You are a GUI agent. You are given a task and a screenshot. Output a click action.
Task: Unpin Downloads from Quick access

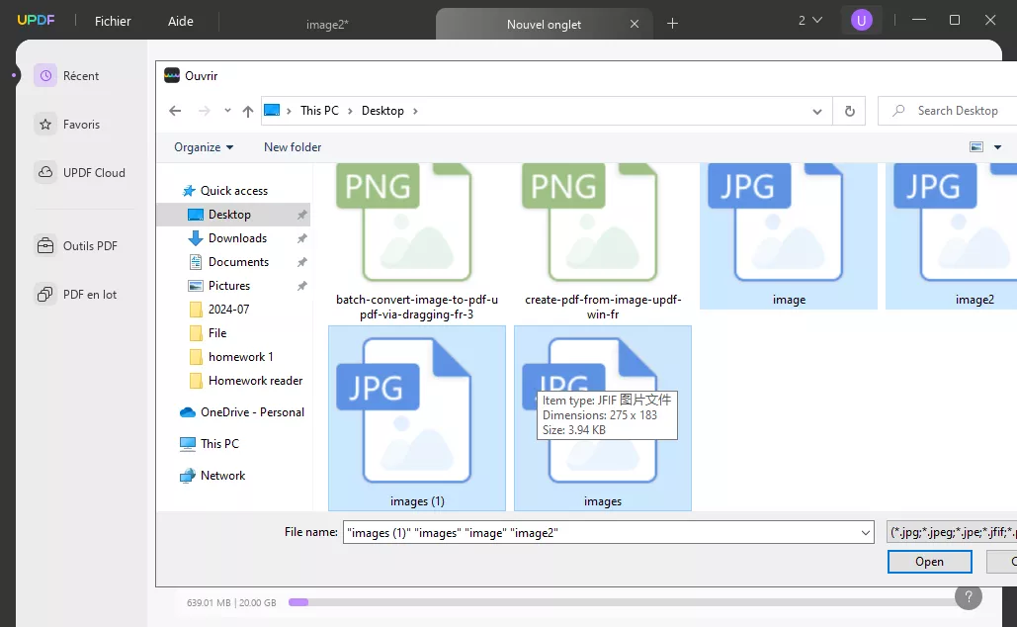pyautogui.click(x=302, y=237)
